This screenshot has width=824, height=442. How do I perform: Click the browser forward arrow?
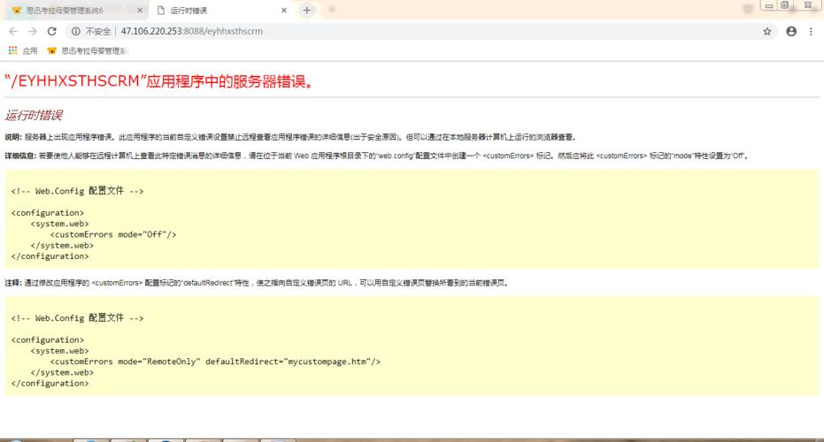click(33, 32)
